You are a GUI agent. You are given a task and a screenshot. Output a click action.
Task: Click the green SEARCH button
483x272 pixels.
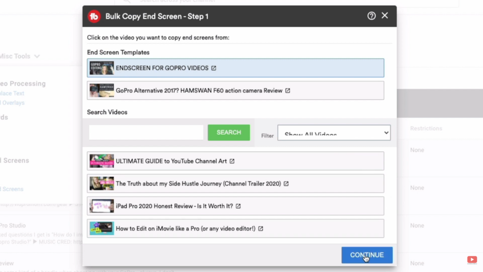[x=229, y=132]
